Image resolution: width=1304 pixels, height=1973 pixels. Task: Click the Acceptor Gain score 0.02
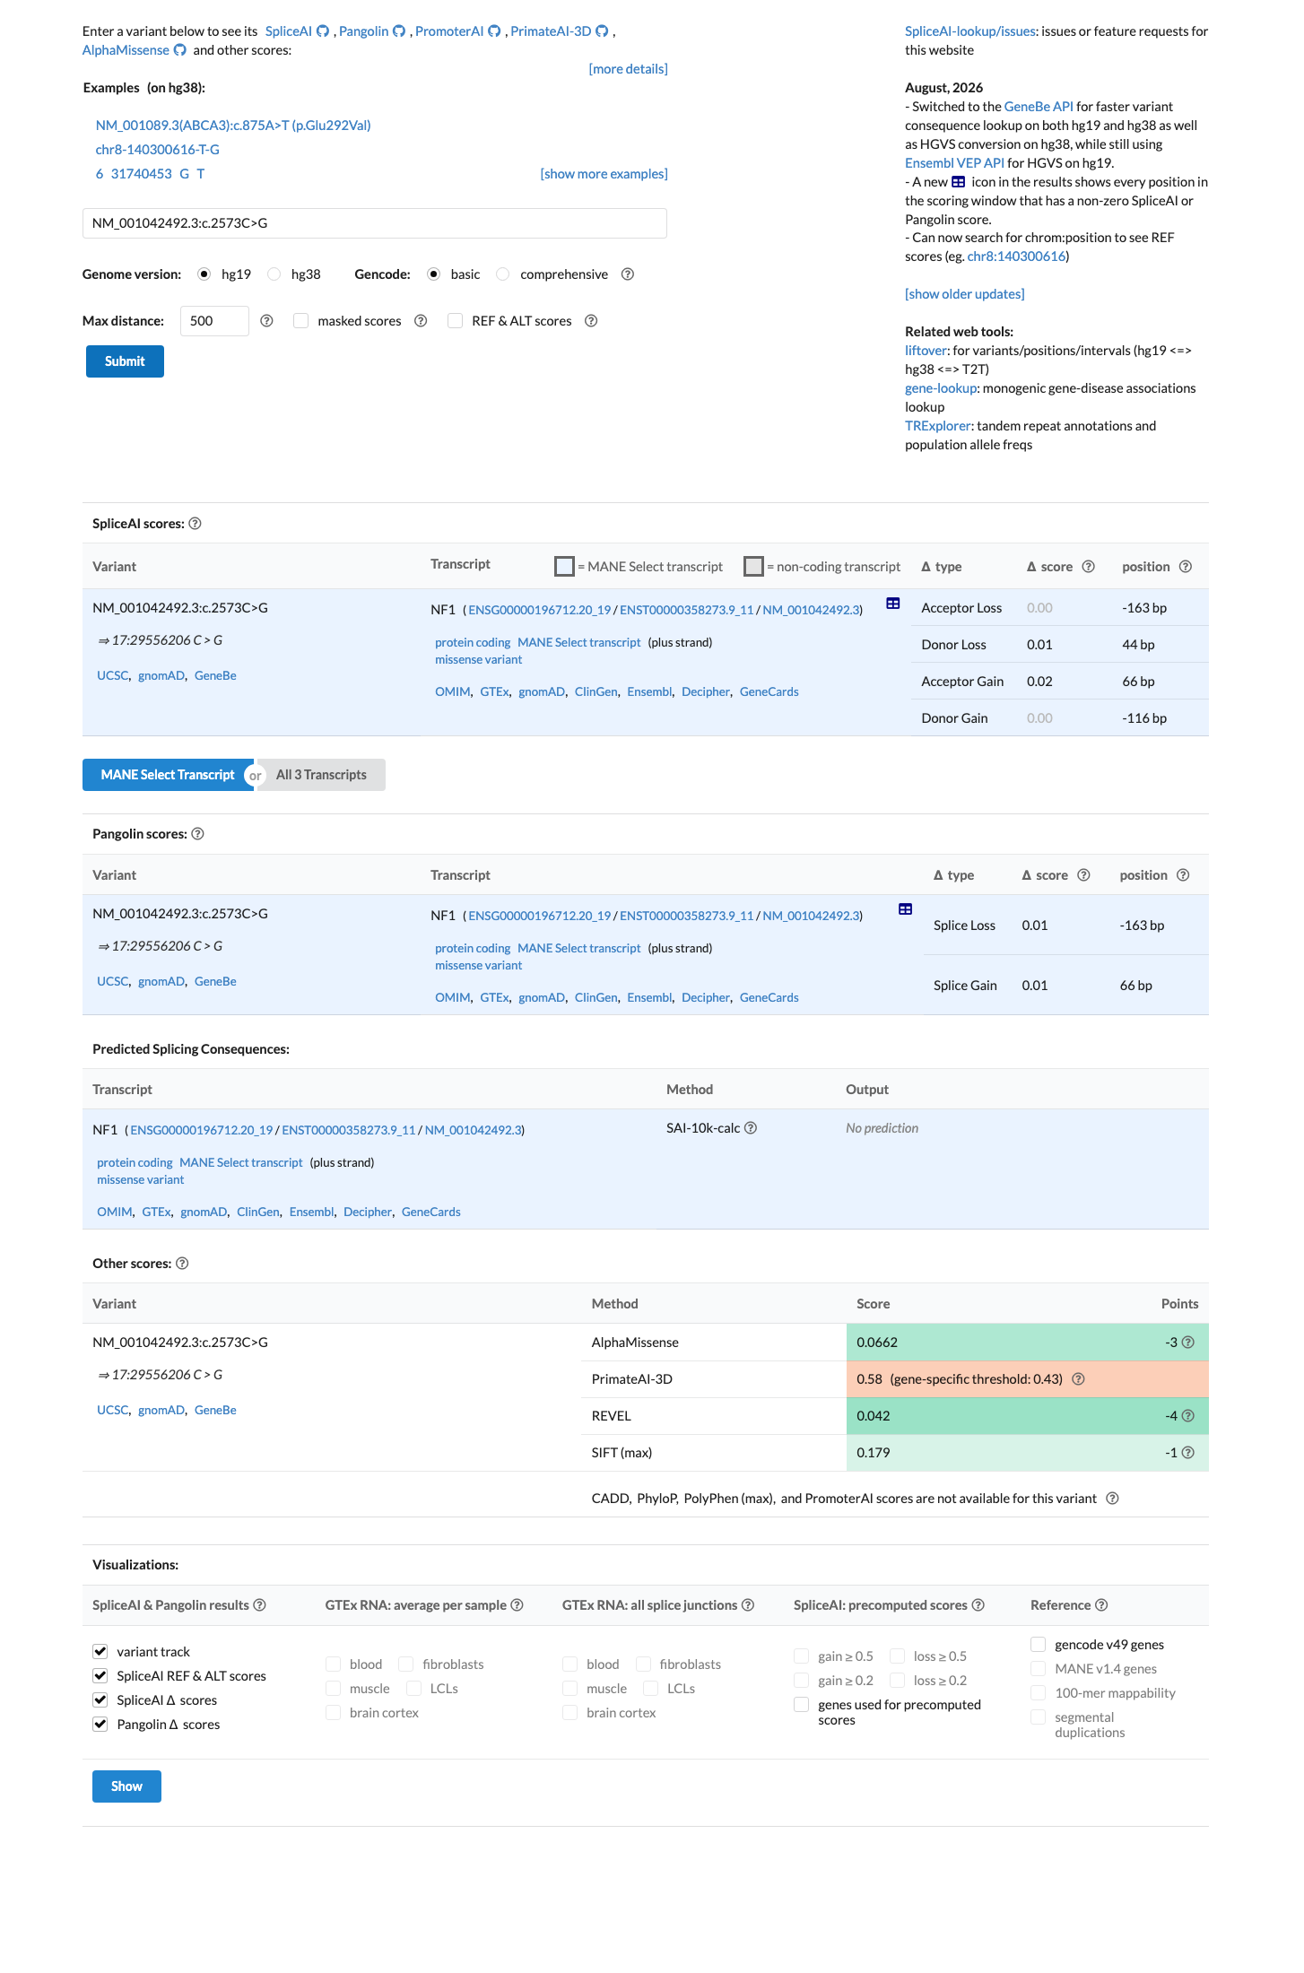pos(1039,682)
